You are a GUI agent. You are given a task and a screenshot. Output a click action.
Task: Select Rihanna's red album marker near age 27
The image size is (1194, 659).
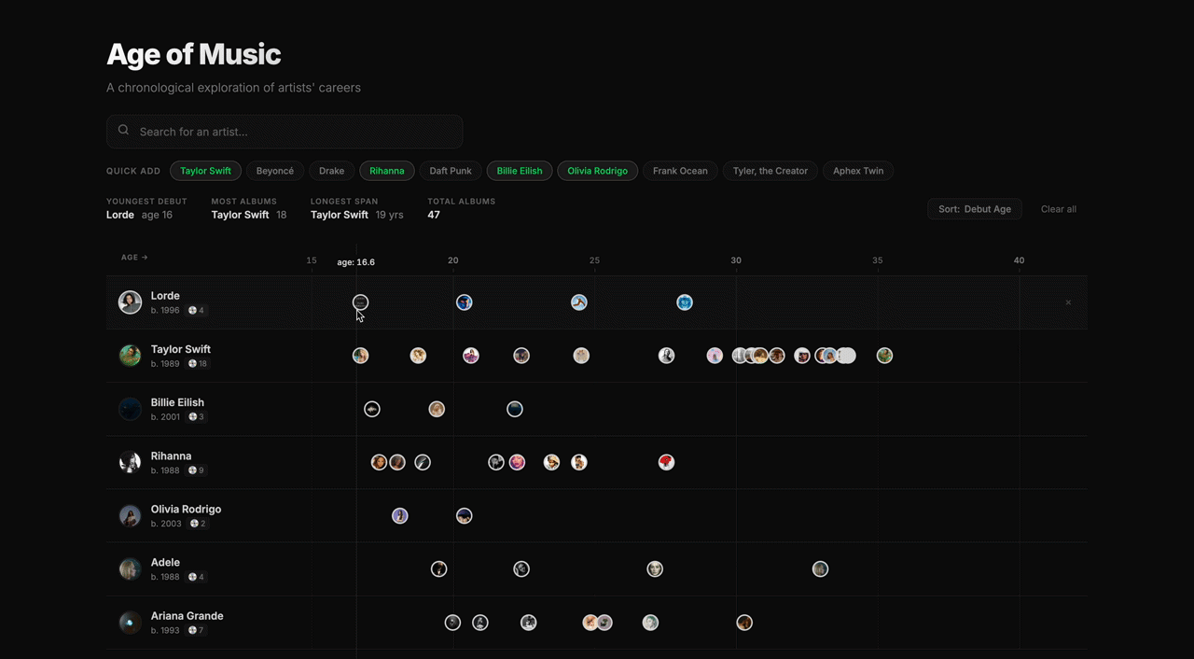[x=666, y=462]
